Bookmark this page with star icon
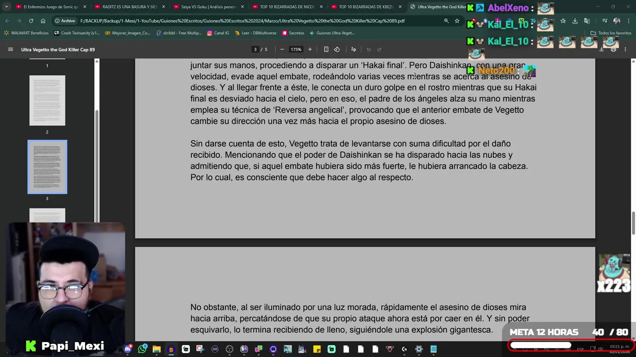The height and width of the screenshot is (357, 636). [x=457, y=21]
